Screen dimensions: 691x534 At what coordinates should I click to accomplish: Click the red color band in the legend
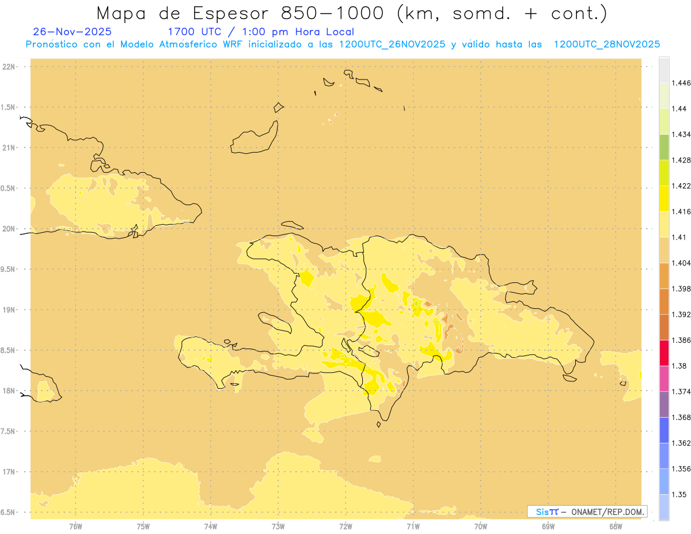664,353
